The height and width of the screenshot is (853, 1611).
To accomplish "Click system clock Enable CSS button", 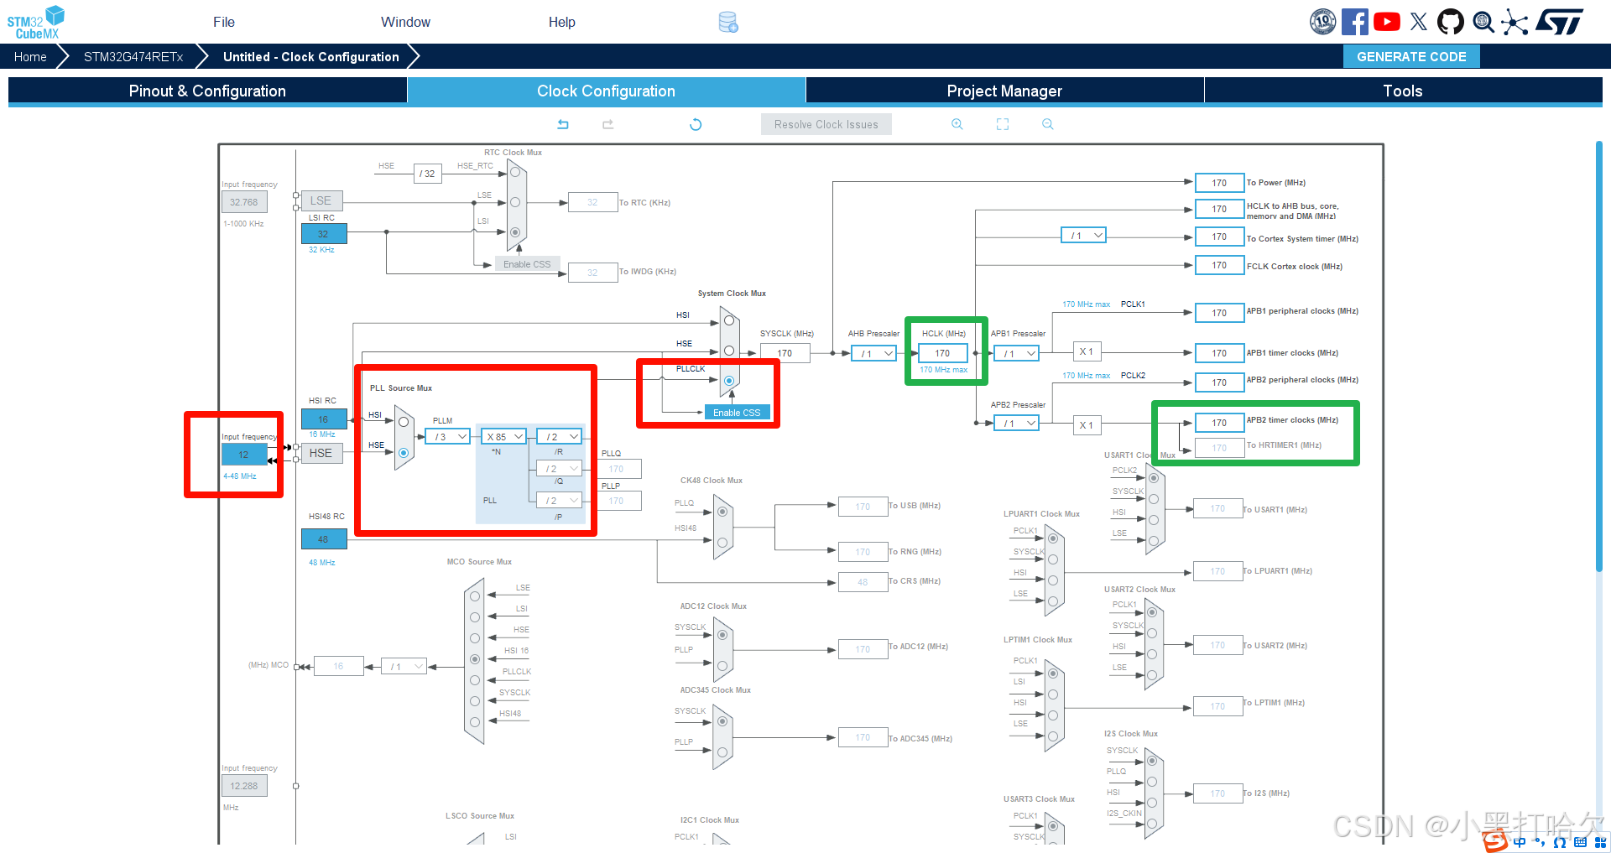I will pos(737,413).
